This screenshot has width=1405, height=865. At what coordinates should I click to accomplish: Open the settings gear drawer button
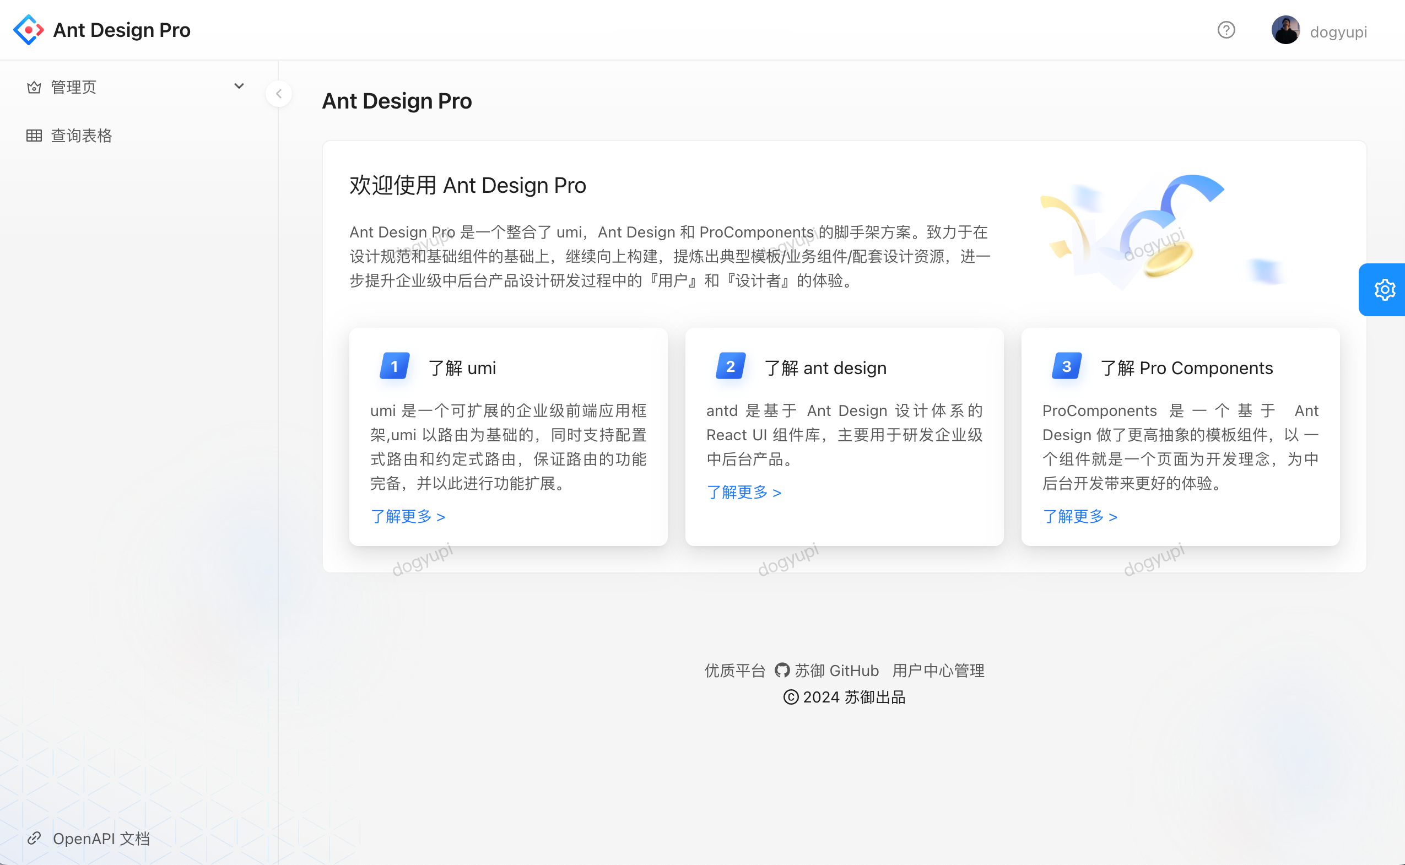point(1384,289)
